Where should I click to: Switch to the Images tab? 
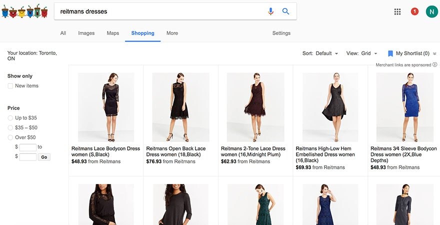point(86,33)
